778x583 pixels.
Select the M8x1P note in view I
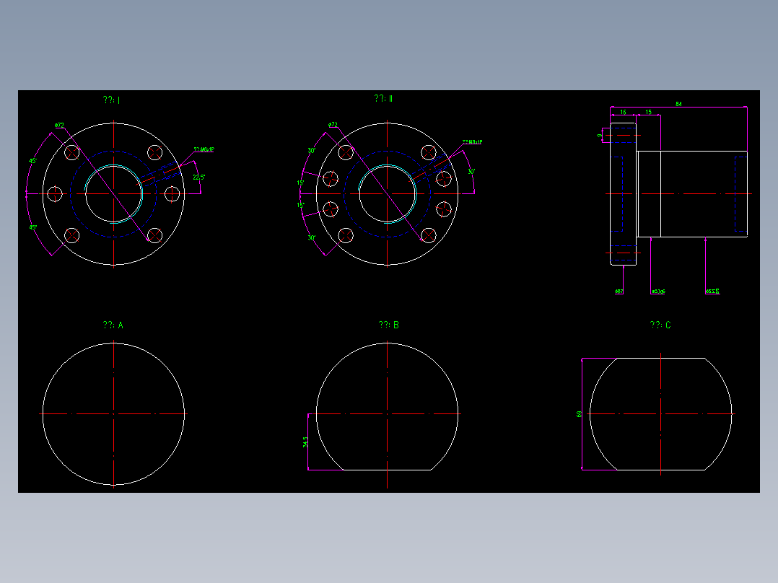point(204,149)
